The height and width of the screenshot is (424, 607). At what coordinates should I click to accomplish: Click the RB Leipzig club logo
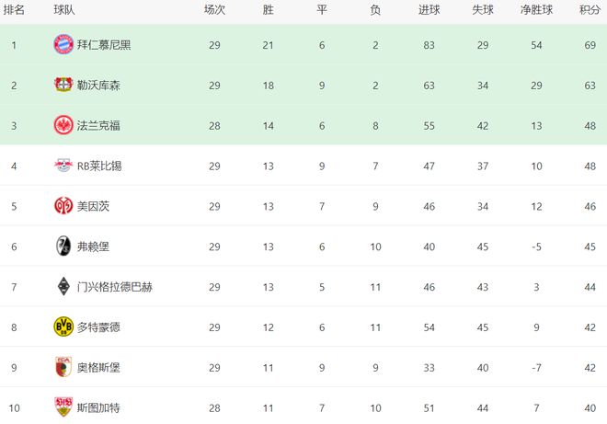[63, 166]
